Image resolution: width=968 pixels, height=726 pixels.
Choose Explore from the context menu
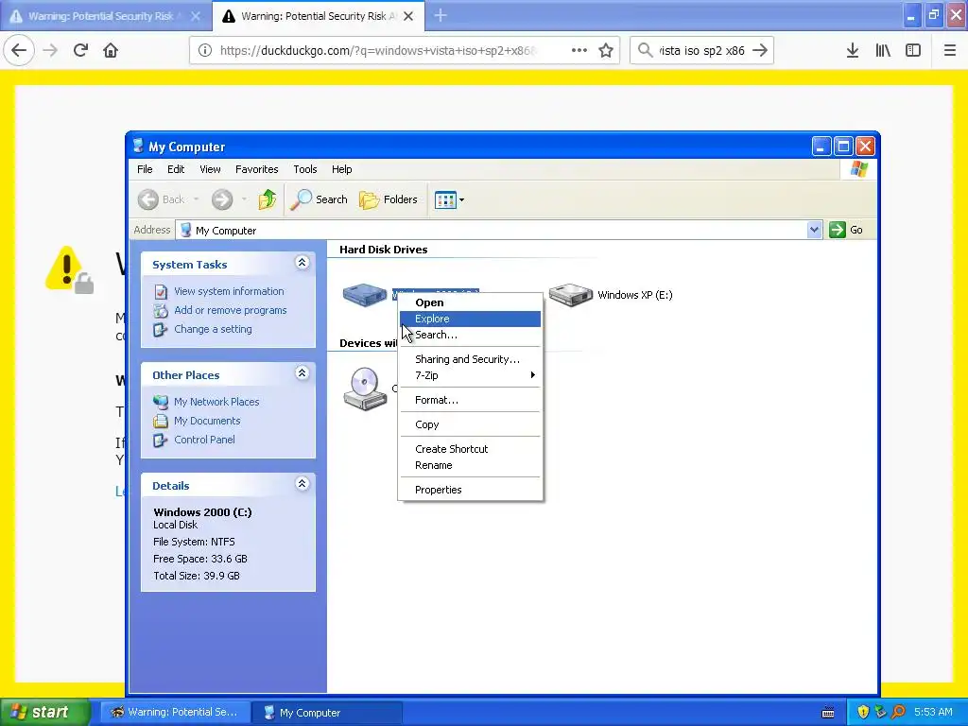pyautogui.click(x=471, y=319)
